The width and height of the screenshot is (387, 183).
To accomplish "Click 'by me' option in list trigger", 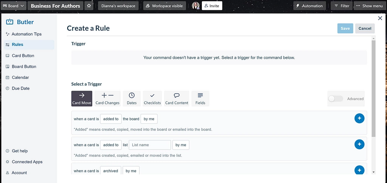I will point(181,145).
